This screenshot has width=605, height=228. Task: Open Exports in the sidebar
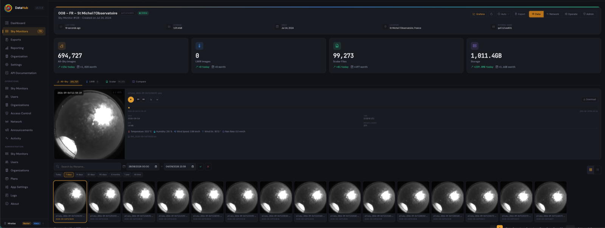click(x=24, y=40)
